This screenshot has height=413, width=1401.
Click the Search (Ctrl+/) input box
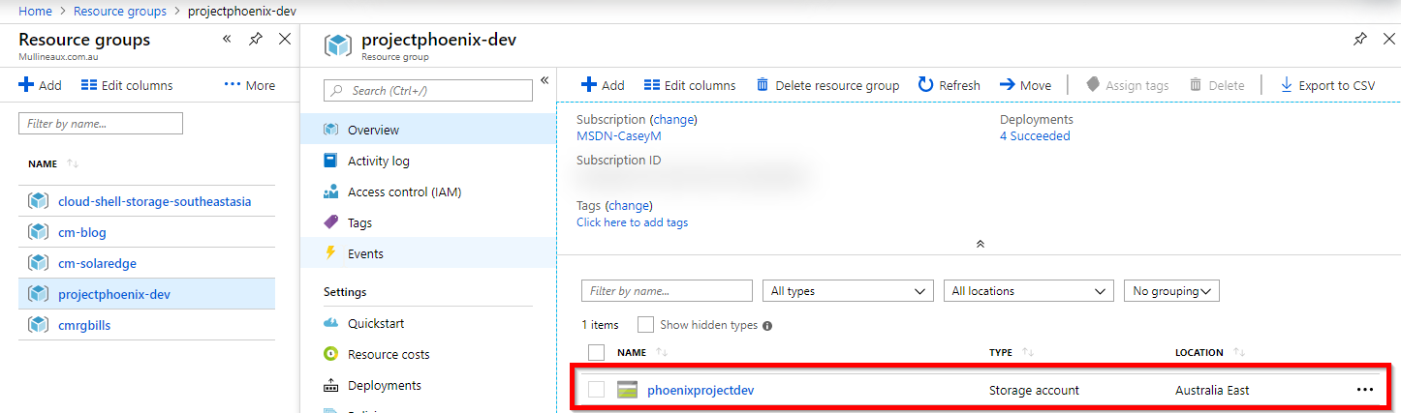point(428,90)
